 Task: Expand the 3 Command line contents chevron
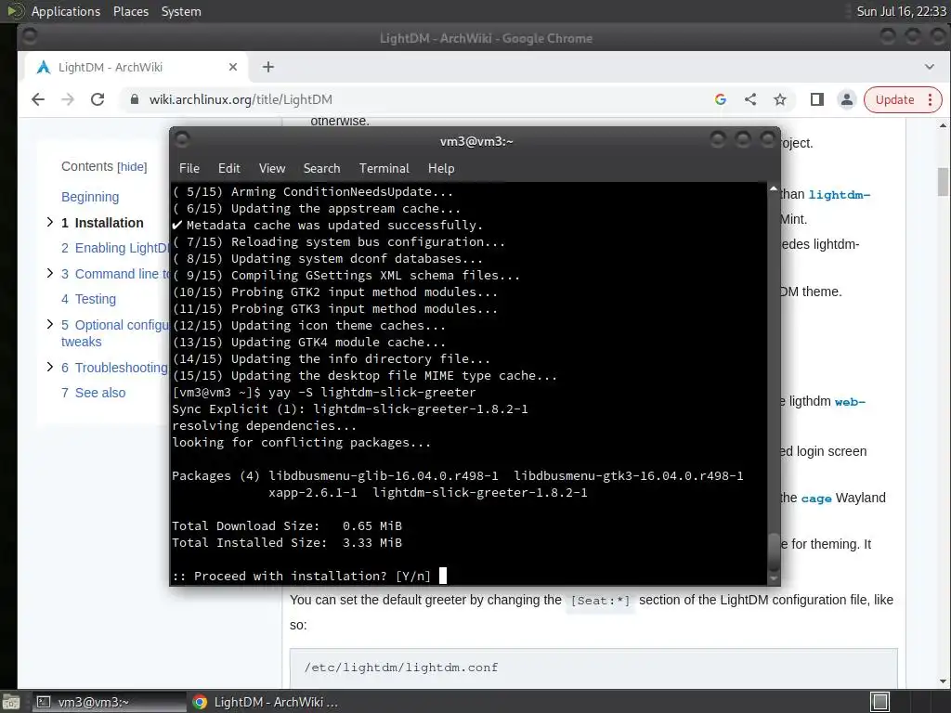(x=50, y=274)
